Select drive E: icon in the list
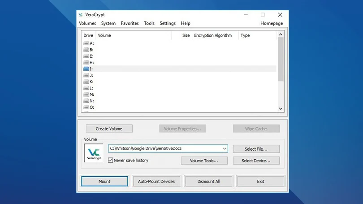Image resolution: width=363 pixels, height=204 pixels. pyautogui.click(x=86, y=56)
